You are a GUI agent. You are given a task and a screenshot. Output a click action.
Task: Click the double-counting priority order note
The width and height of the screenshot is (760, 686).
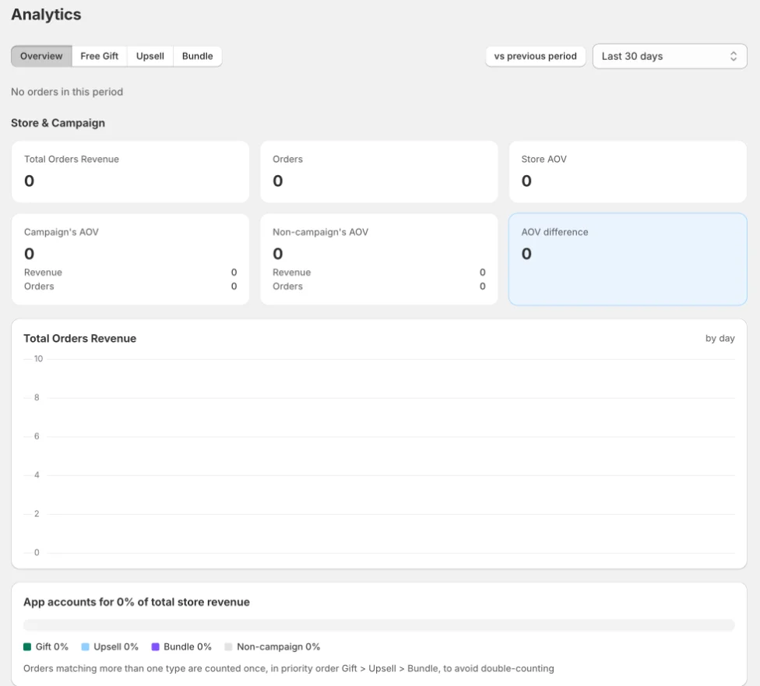click(288, 669)
